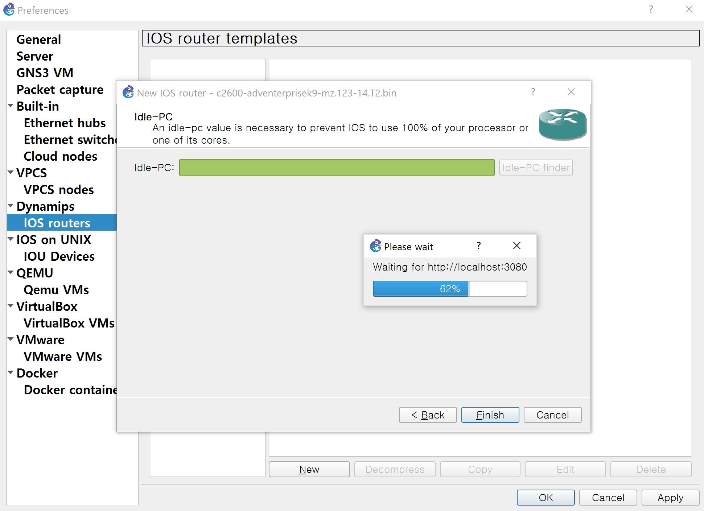Image resolution: width=704 pixels, height=511 pixels.
Task: Click the 62% progress bar
Action: [450, 289]
